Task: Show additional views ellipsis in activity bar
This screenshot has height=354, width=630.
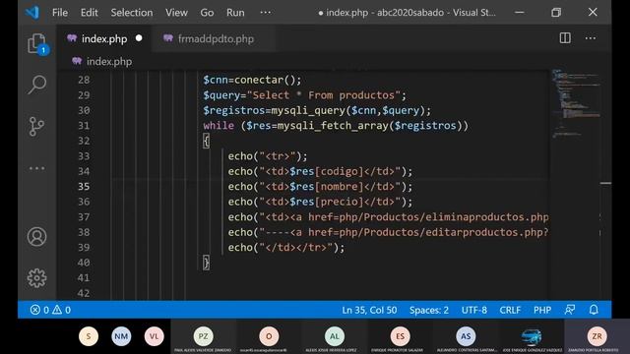Action: tap(36, 168)
